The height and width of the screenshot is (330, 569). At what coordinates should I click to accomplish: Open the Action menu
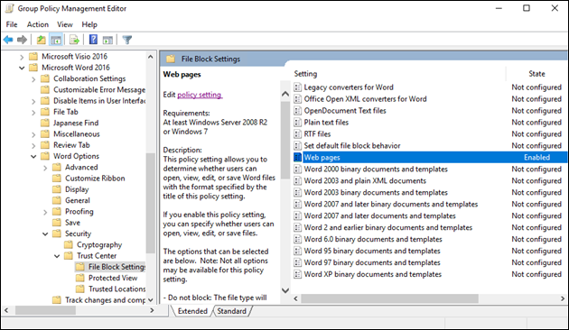[38, 24]
